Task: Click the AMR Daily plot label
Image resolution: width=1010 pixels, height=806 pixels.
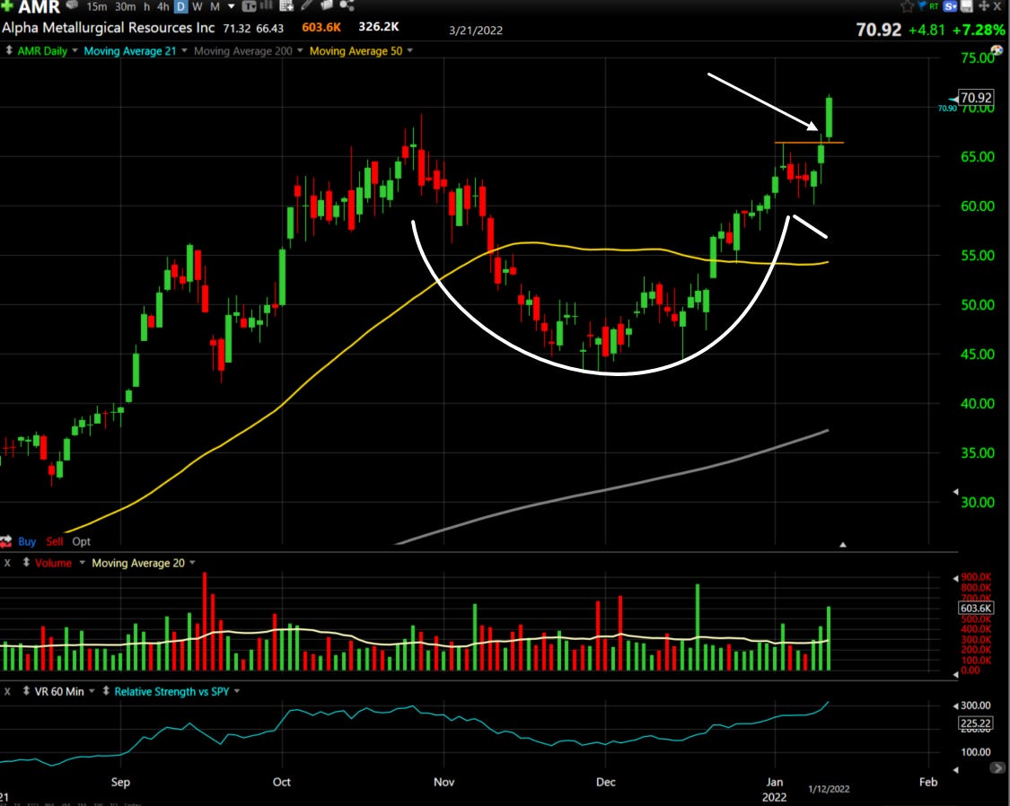Action: click(x=42, y=51)
